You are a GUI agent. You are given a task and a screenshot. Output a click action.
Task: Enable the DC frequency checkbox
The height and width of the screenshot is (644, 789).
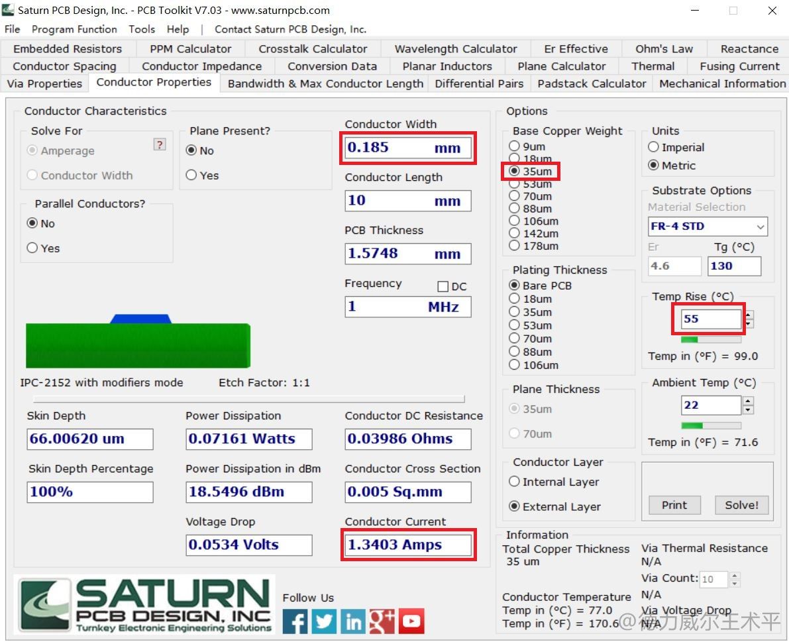[x=443, y=287]
